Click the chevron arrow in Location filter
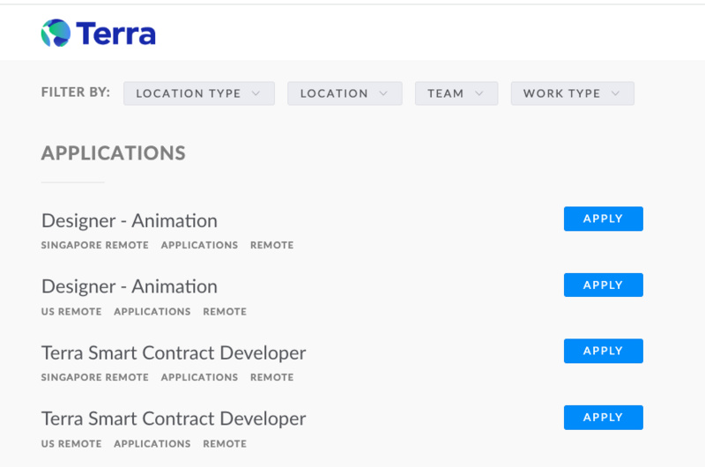This screenshot has width=705, height=467. click(383, 93)
